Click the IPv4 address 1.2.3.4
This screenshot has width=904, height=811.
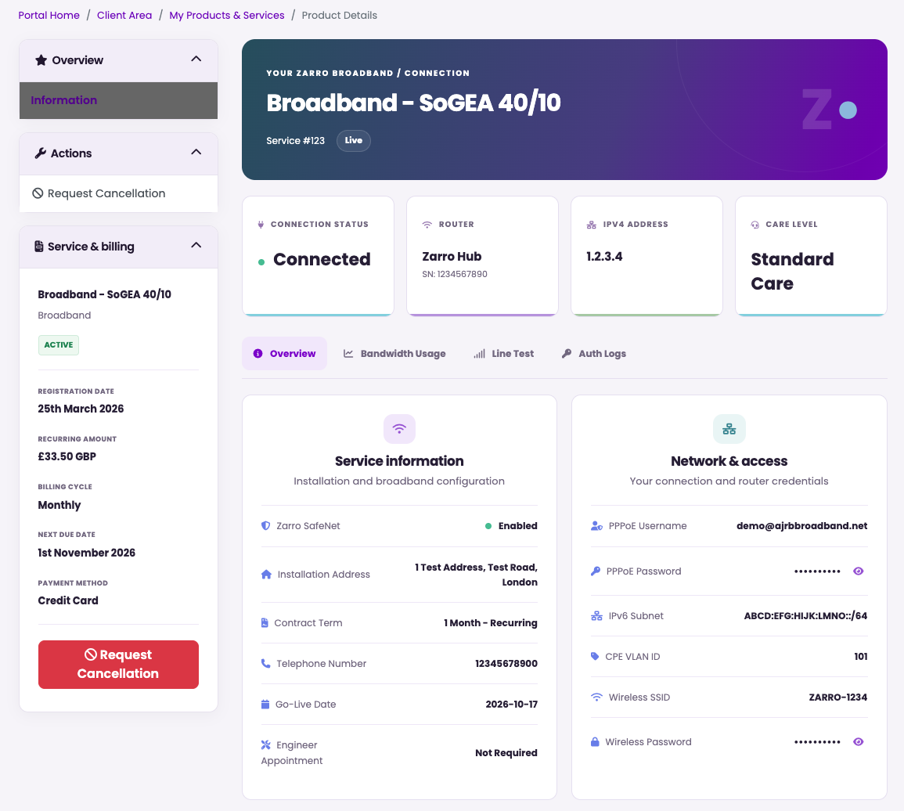(x=604, y=257)
